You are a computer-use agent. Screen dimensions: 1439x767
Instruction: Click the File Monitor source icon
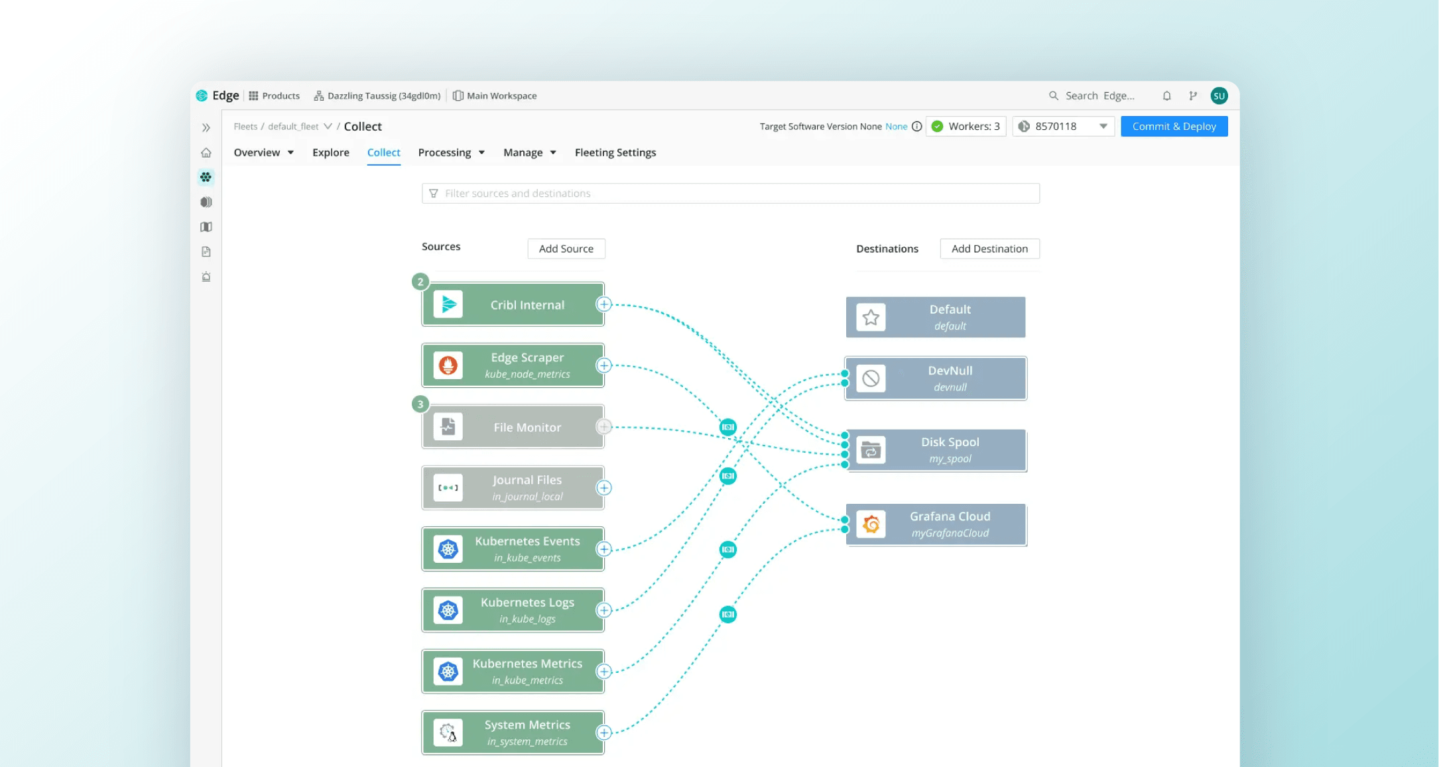pos(448,426)
